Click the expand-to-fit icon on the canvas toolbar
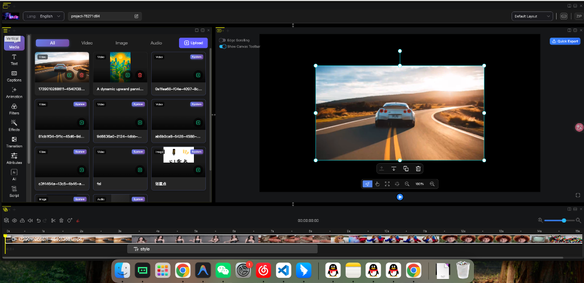The height and width of the screenshot is (283, 584). click(x=387, y=184)
